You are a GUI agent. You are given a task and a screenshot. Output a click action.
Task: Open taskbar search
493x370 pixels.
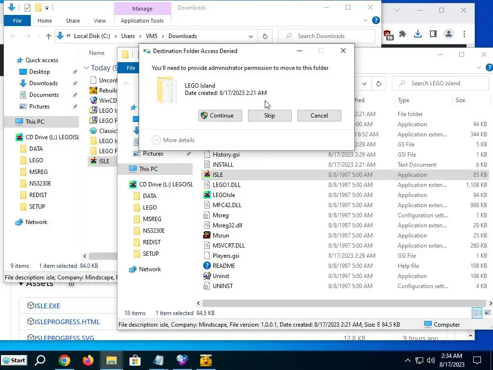pos(40,360)
